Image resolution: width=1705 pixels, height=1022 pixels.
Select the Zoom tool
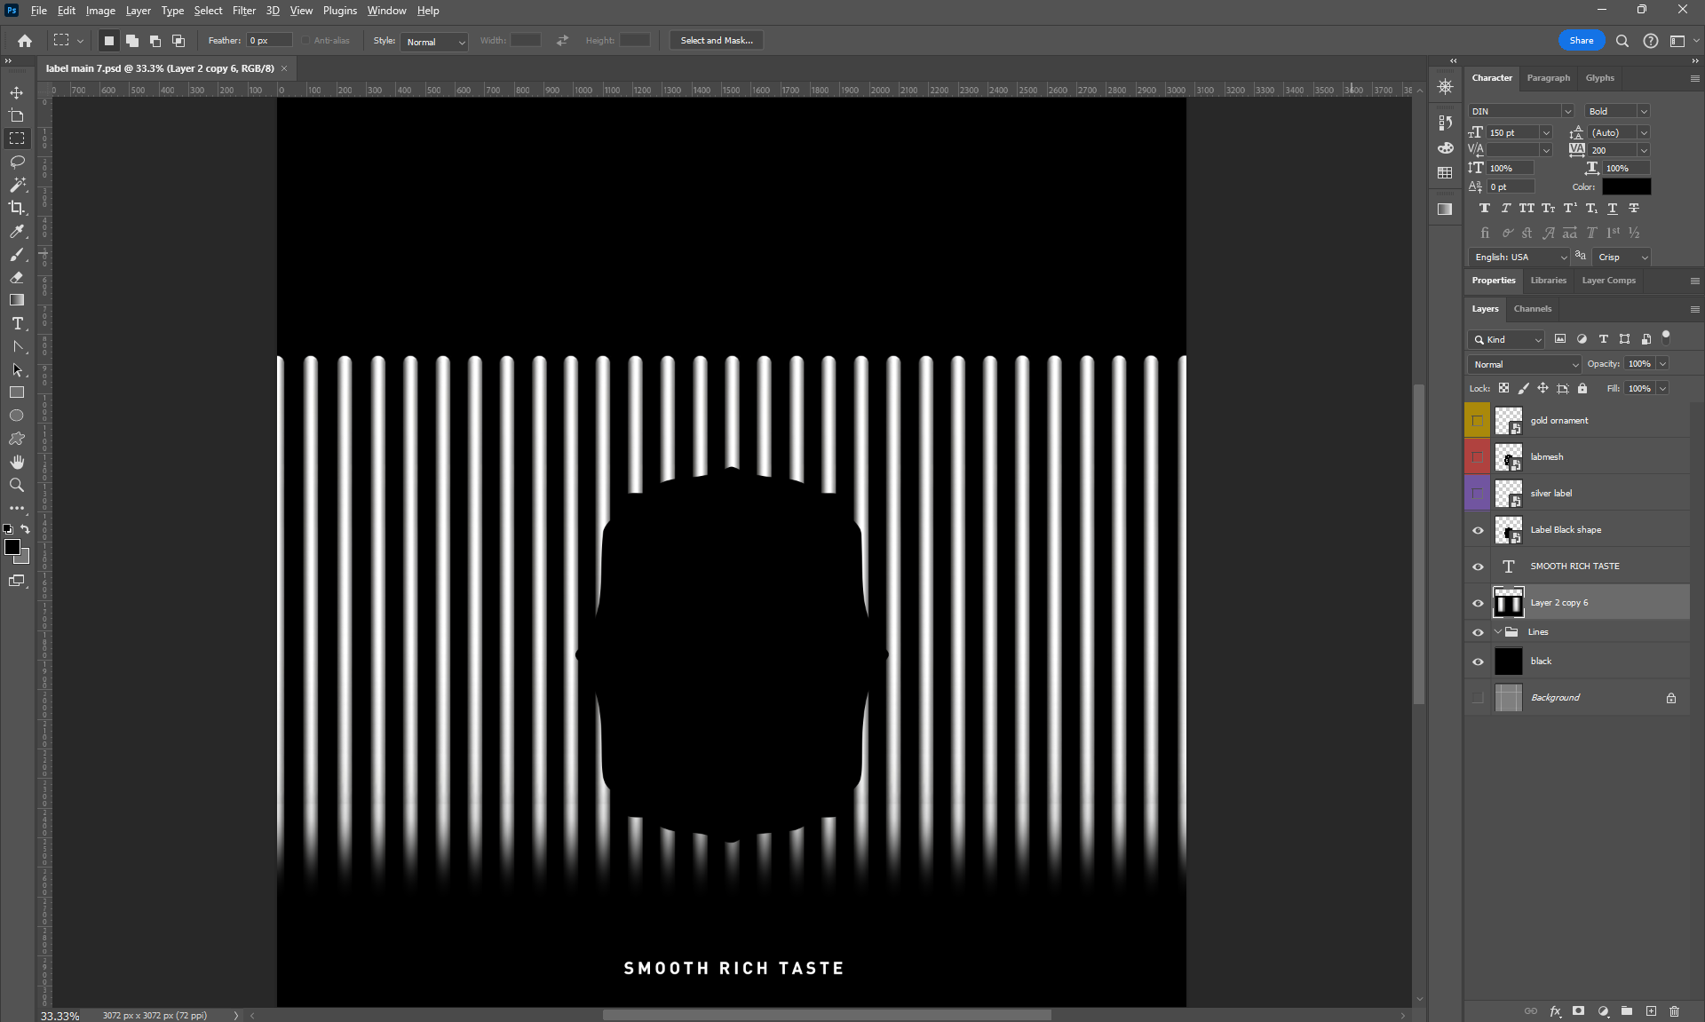[x=17, y=485]
